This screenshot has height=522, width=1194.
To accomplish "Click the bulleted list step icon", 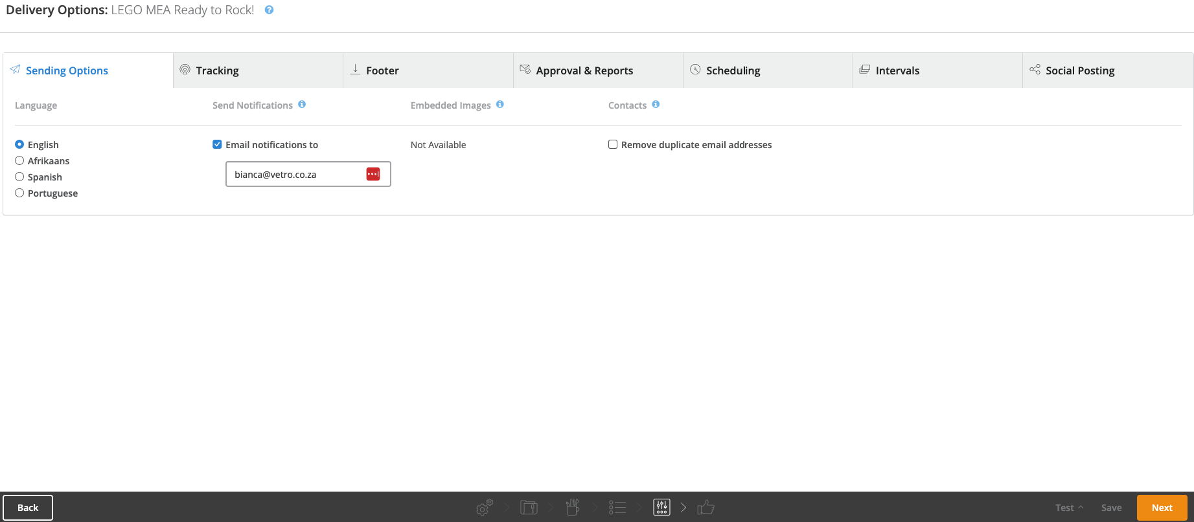I will click(x=617, y=508).
